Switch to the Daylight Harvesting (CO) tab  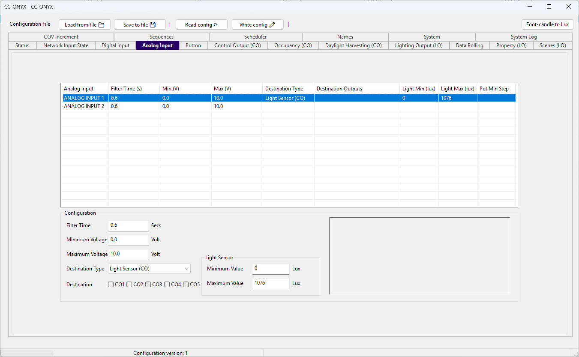pyautogui.click(x=354, y=45)
